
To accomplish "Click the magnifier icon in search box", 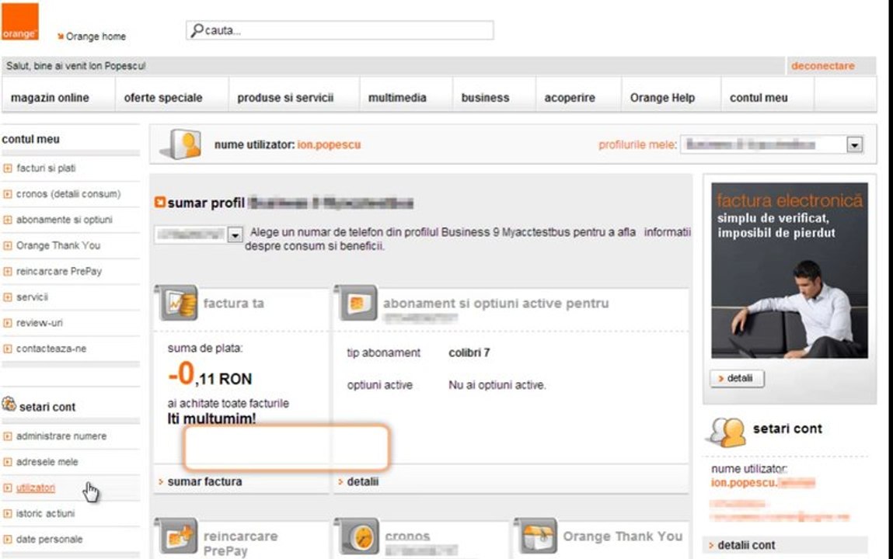I will (197, 30).
